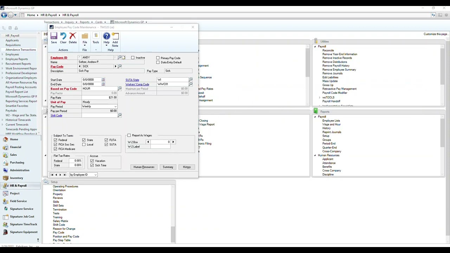The image size is (450, 253).
Task: Collapse the Human Resources reports node
Action: tap(315, 155)
